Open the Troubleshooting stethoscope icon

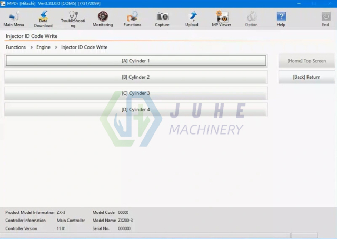pos(73,20)
